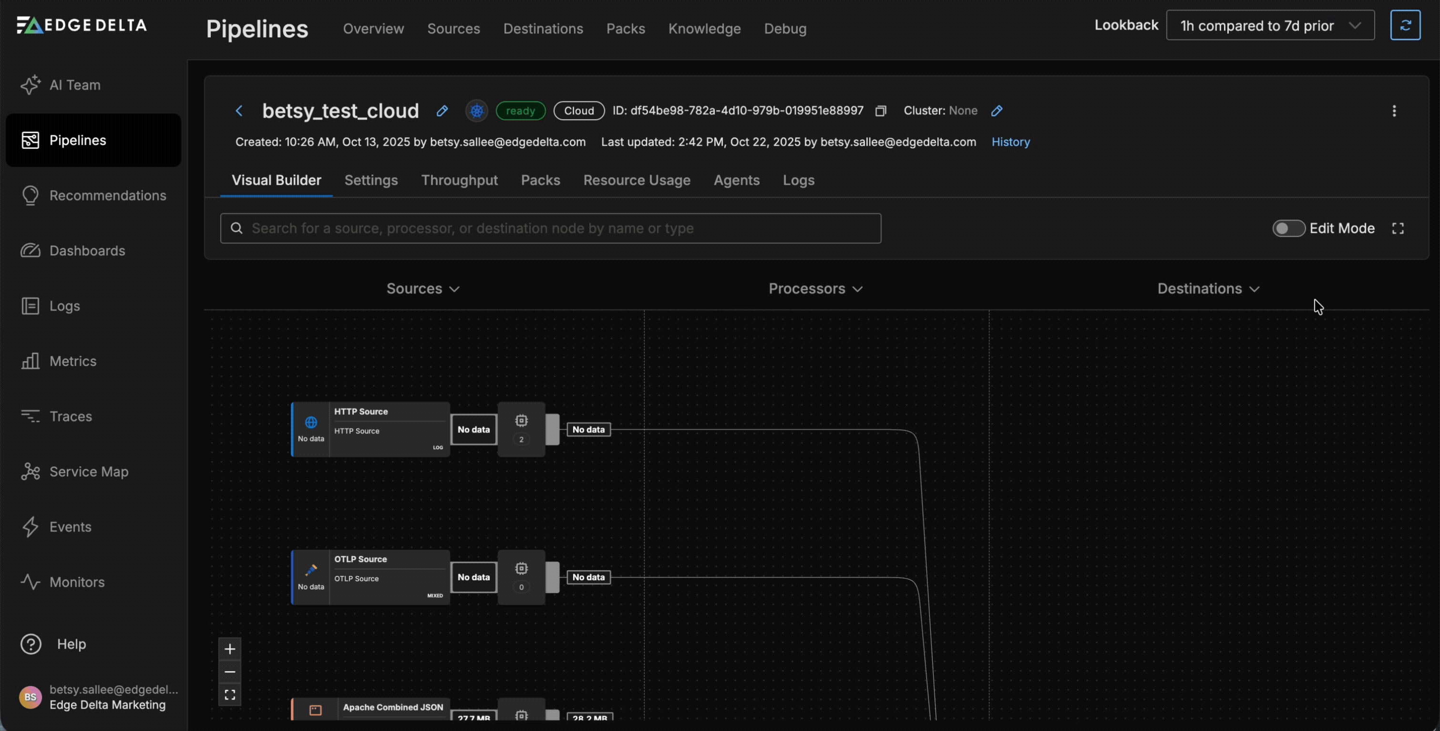Collapse the Processors column header

(815, 288)
